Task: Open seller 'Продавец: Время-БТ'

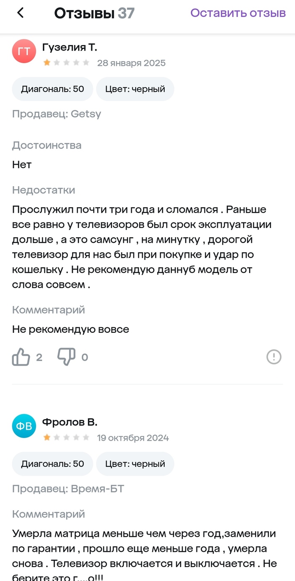Action: (68, 489)
